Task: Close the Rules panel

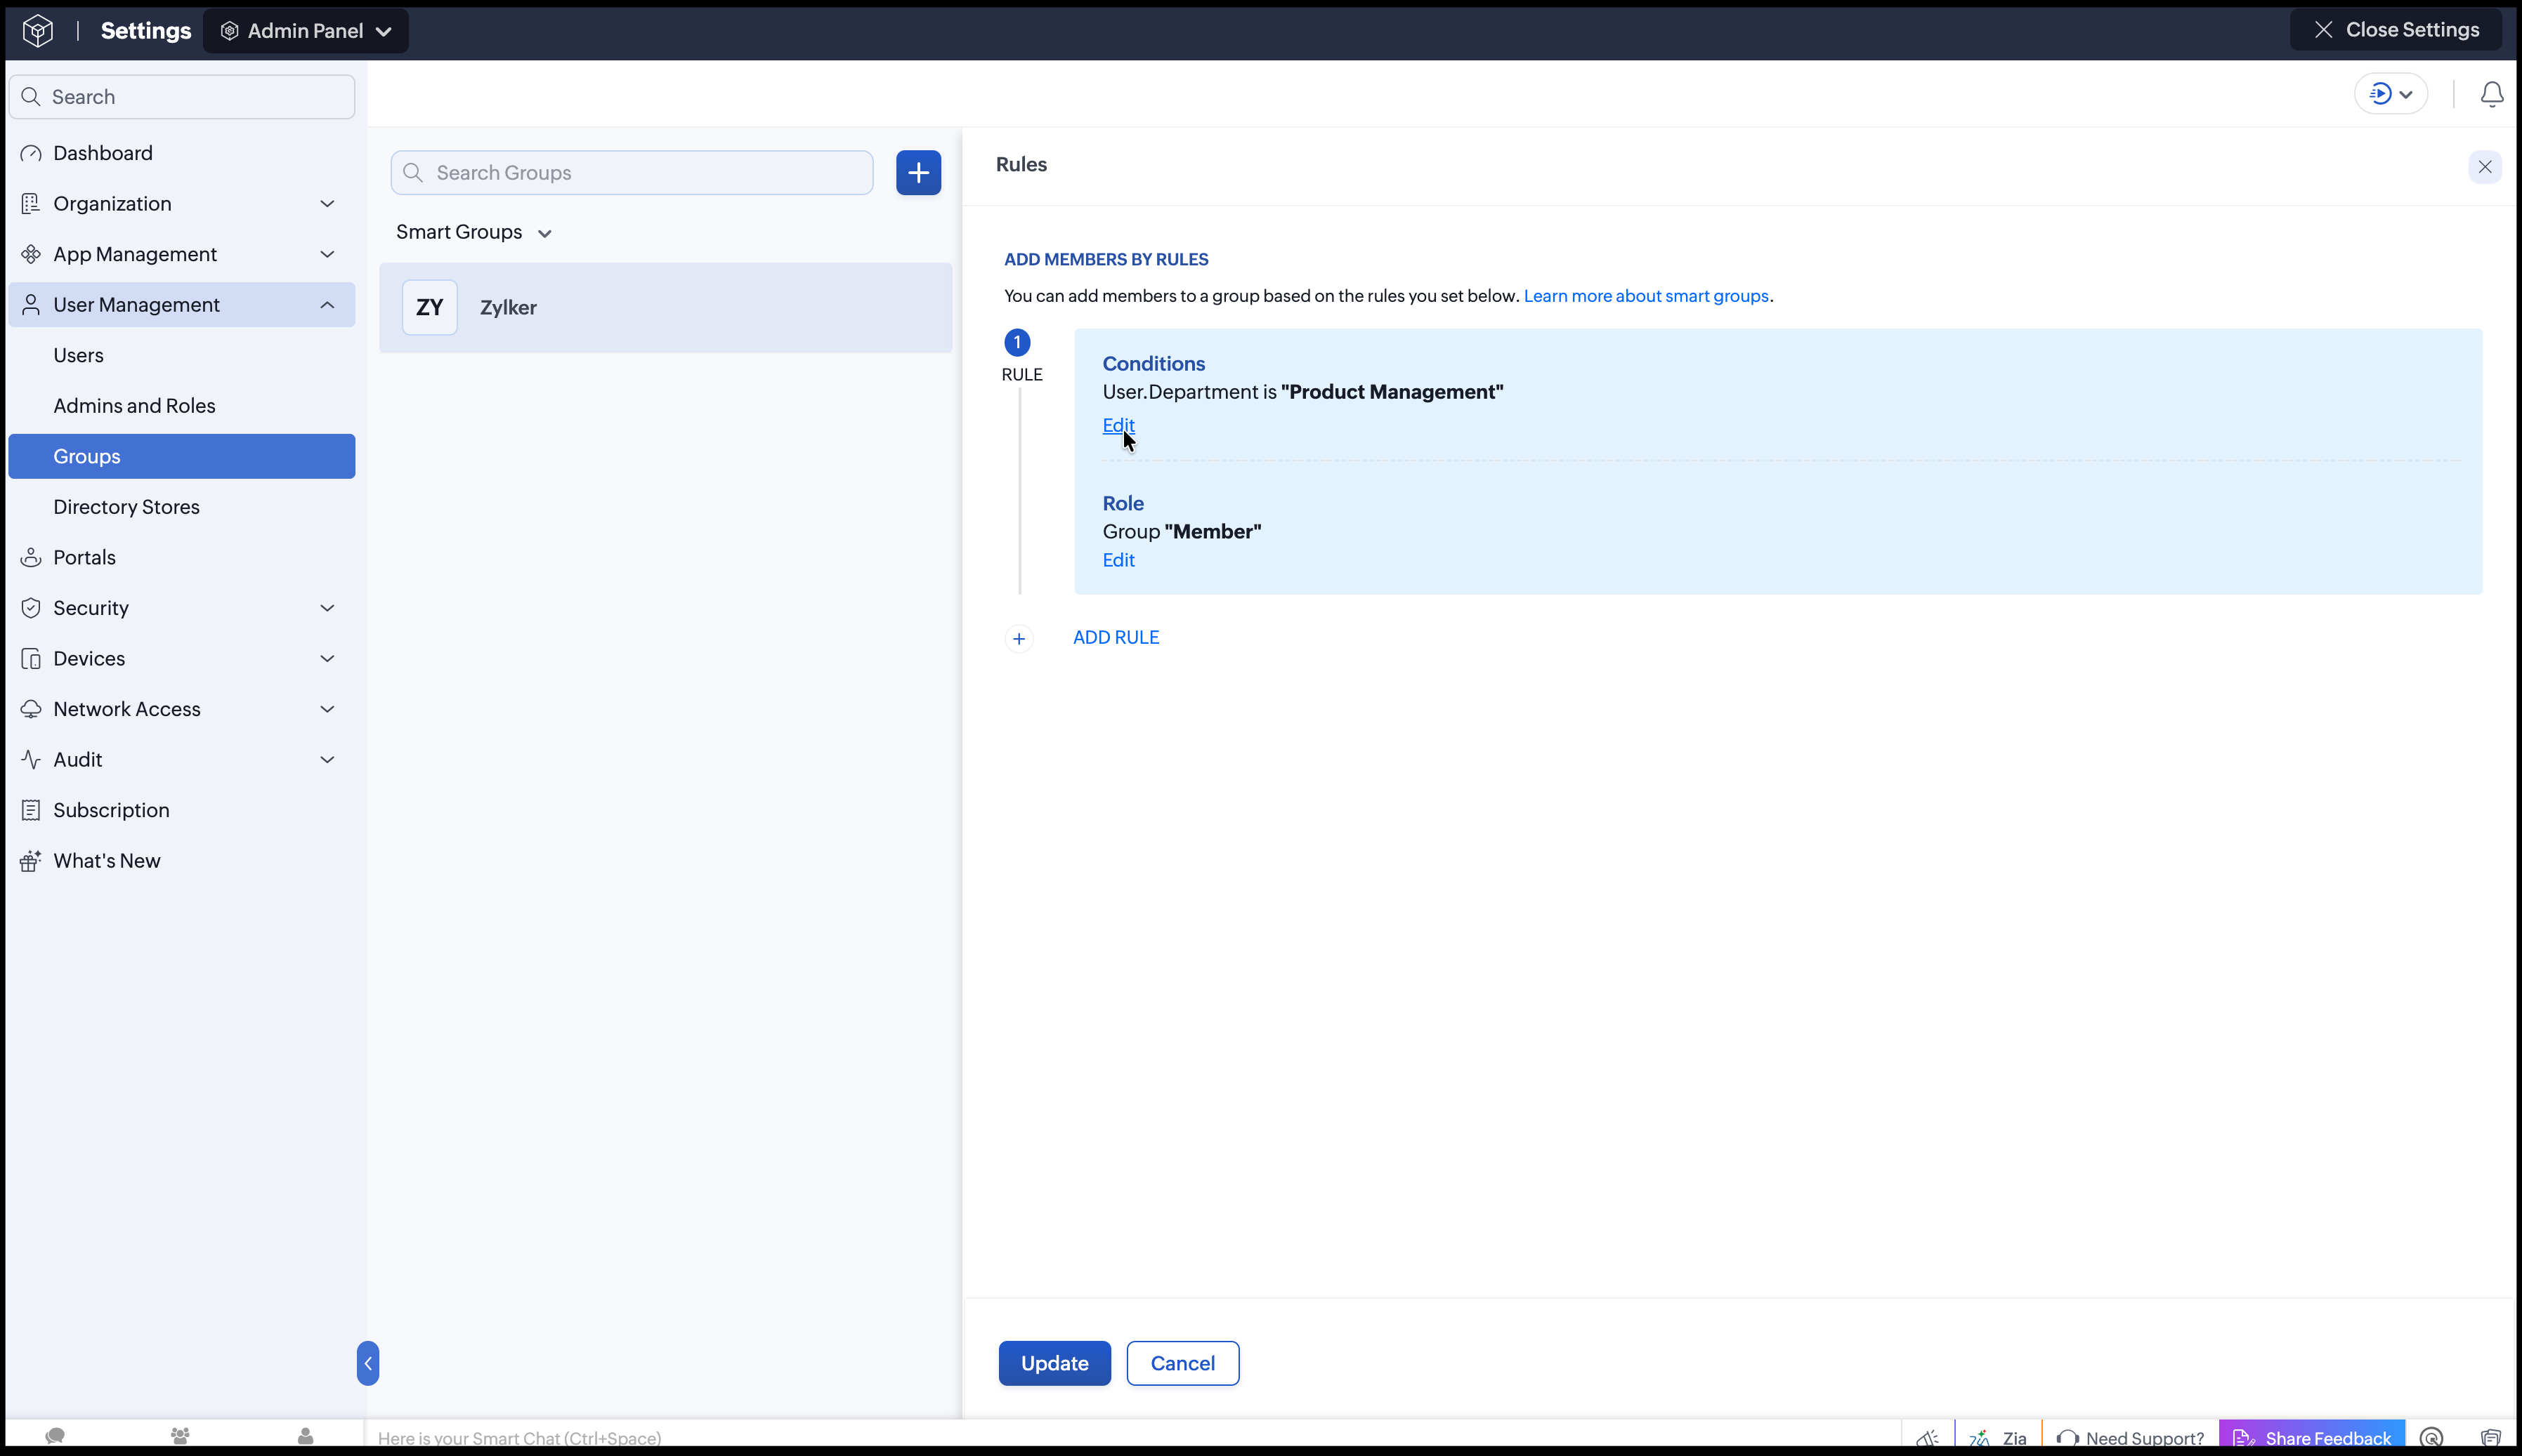Action: point(2485,167)
